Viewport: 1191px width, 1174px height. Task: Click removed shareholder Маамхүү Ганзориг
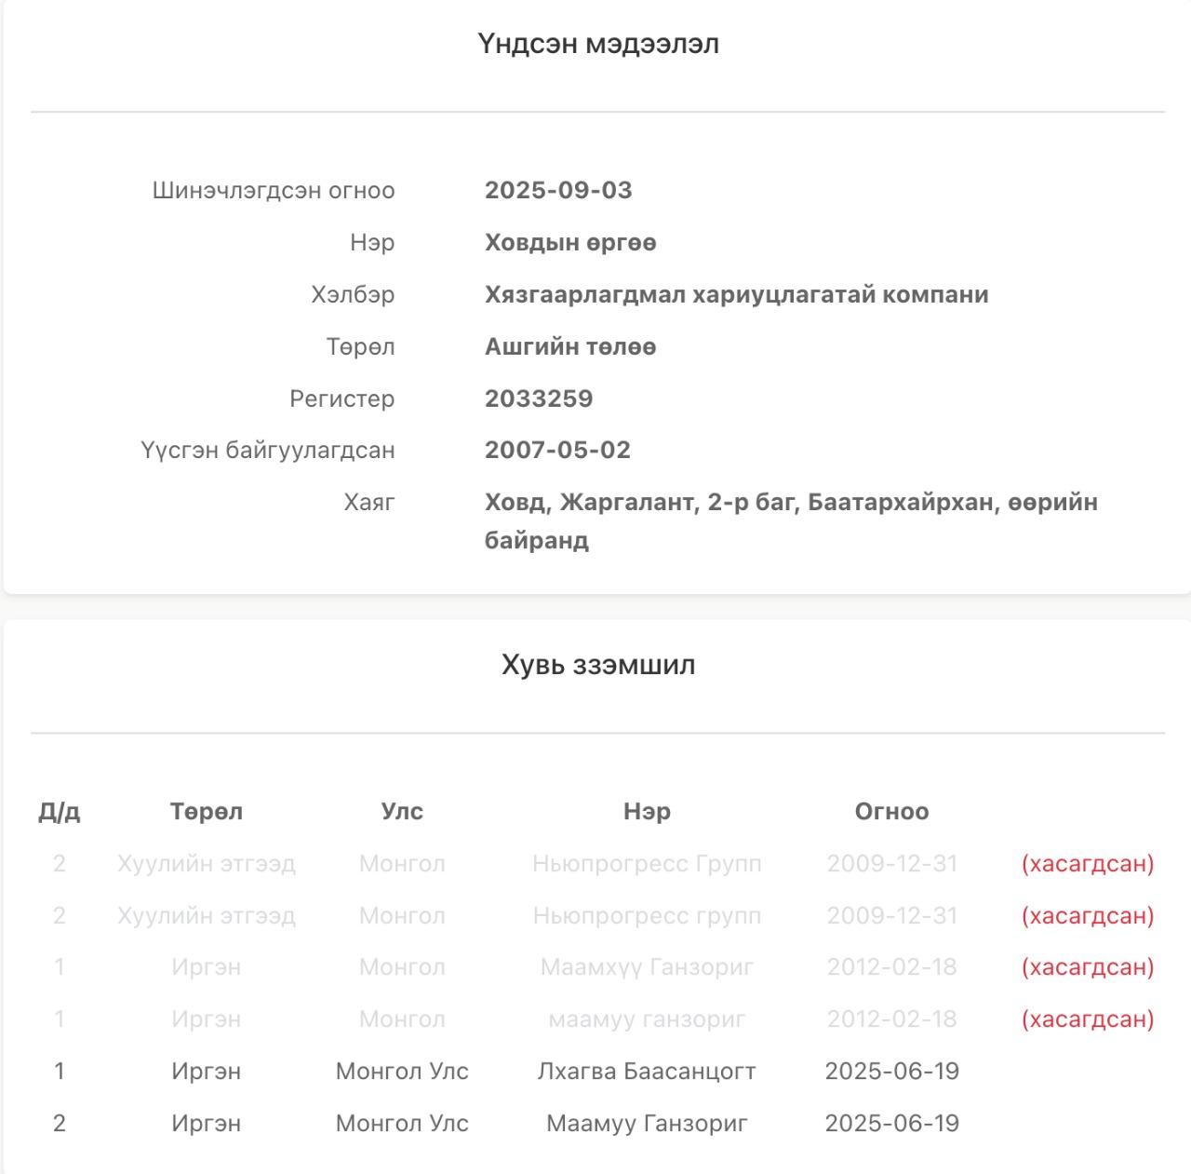(x=647, y=966)
